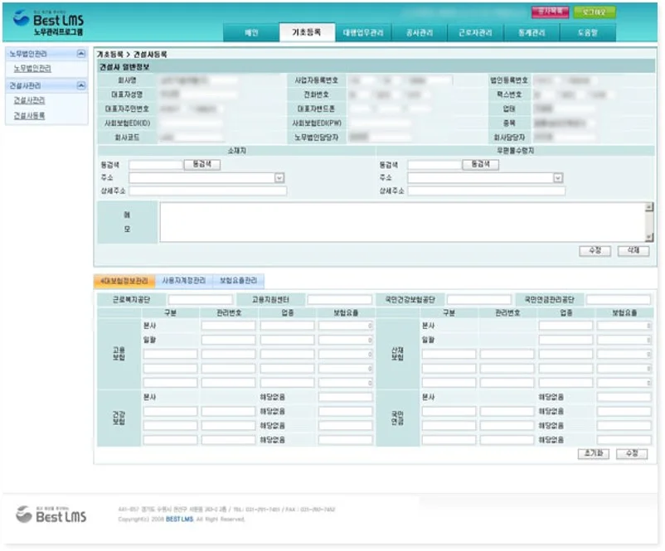Collapse the 건설사관리 sidebar section

(80, 85)
